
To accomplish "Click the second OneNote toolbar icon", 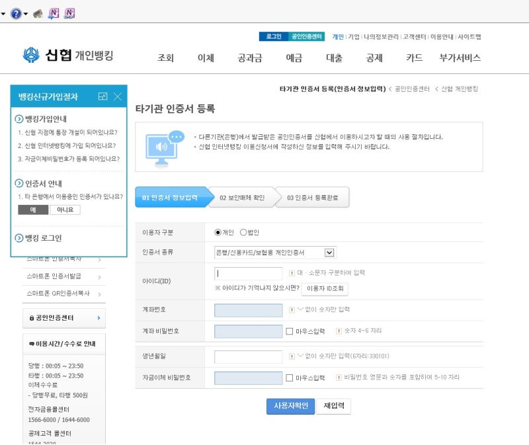I will 69,13.
